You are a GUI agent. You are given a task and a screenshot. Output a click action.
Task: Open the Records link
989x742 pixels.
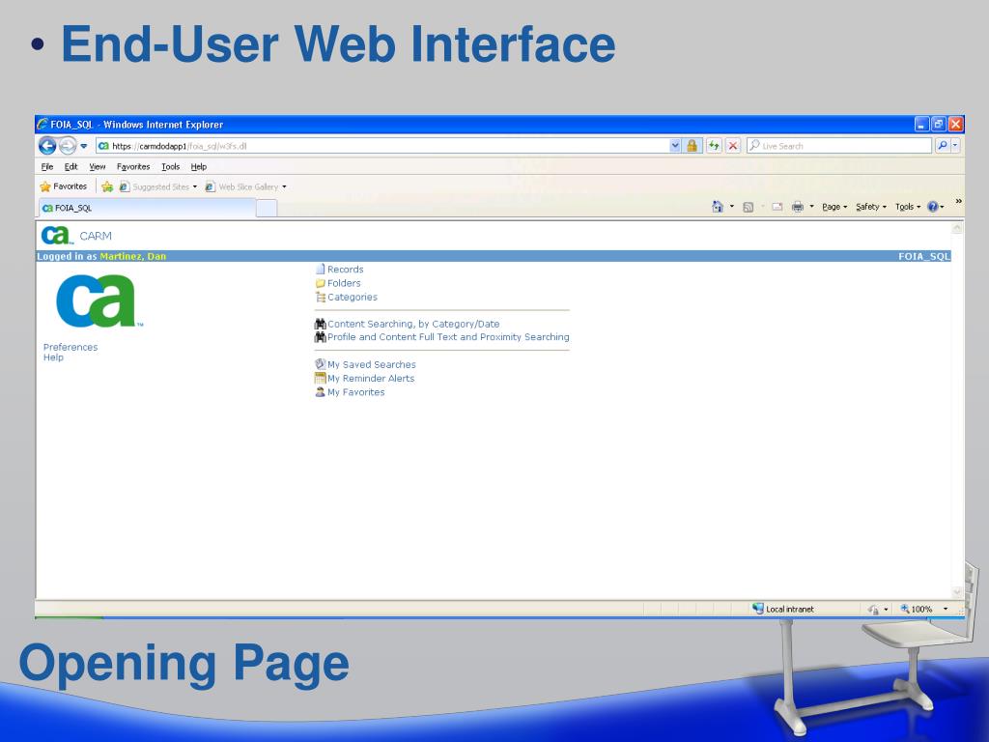[345, 270]
